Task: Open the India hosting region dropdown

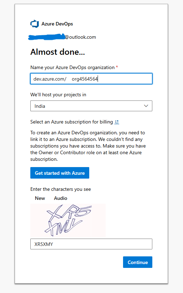Action: [91, 106]
